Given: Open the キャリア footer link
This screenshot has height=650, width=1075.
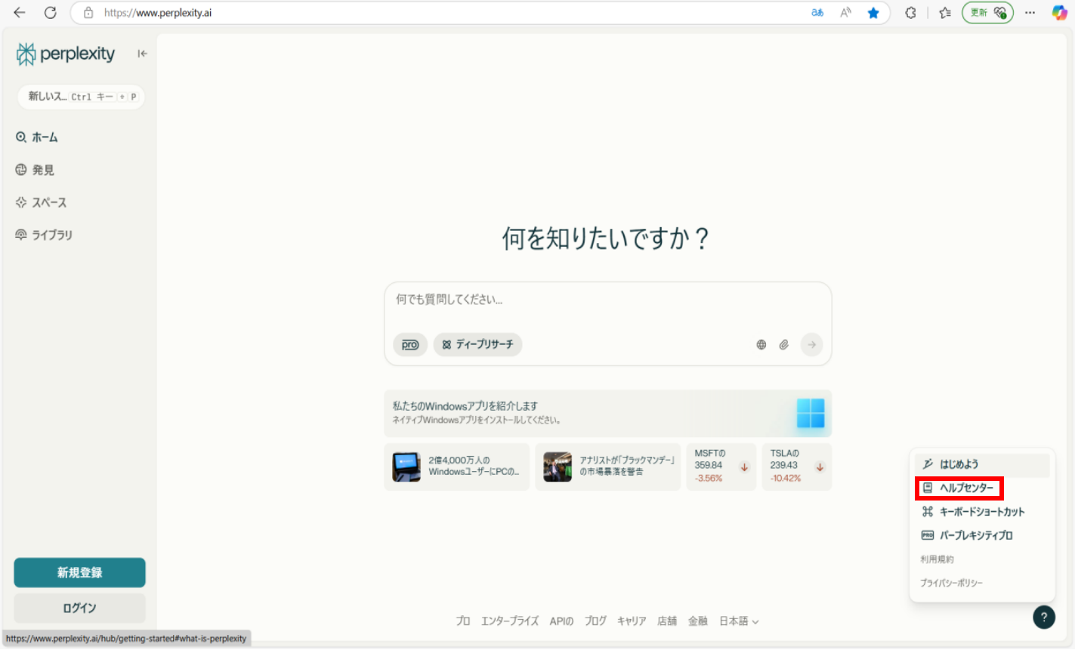Looking at the screenshot, I should coord(632,621).
